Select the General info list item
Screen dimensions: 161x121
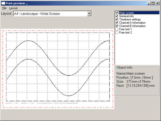pyautogui.click(x=126, y=16)
